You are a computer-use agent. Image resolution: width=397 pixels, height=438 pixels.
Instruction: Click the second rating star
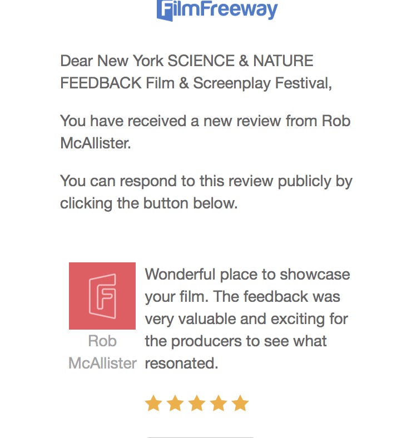[x=175, y=404]
